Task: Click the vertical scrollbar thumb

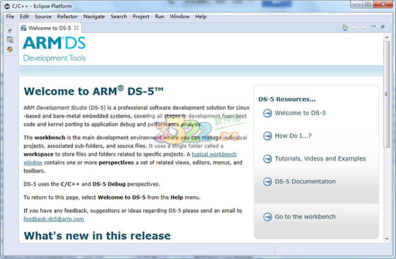Action: (x=387, y=94)
